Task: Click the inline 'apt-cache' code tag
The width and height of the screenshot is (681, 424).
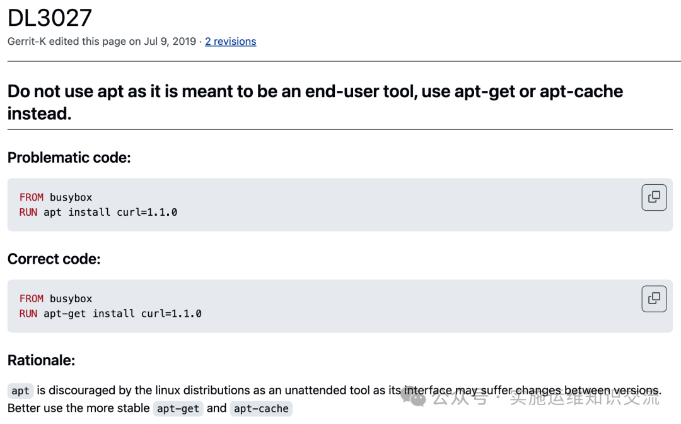Action: [261, 409]
